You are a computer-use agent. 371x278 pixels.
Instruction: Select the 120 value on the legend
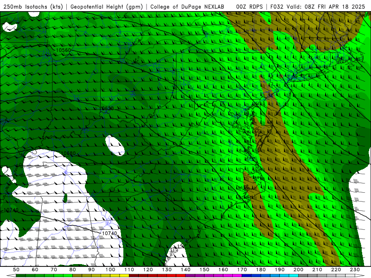click(x=148, y=270)
